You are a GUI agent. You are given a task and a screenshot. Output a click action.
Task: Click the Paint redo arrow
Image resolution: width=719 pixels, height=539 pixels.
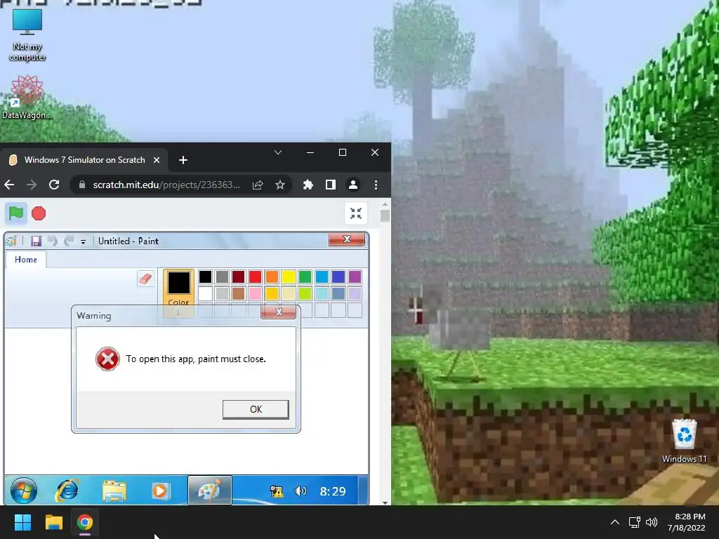(69, 241)
